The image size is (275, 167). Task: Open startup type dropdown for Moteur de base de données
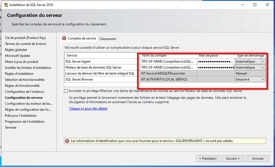pos(263,67)
